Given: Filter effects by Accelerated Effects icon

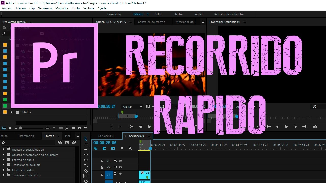Looking at the screenshot, I should pyautogui.click(x=60, y=143).
